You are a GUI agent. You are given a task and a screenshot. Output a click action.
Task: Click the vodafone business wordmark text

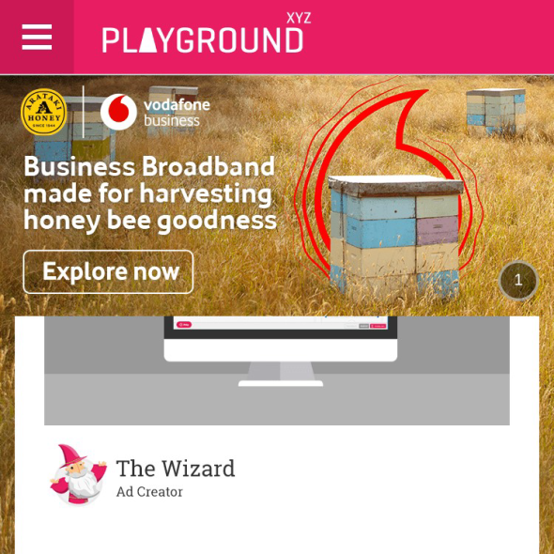point(177,113)
